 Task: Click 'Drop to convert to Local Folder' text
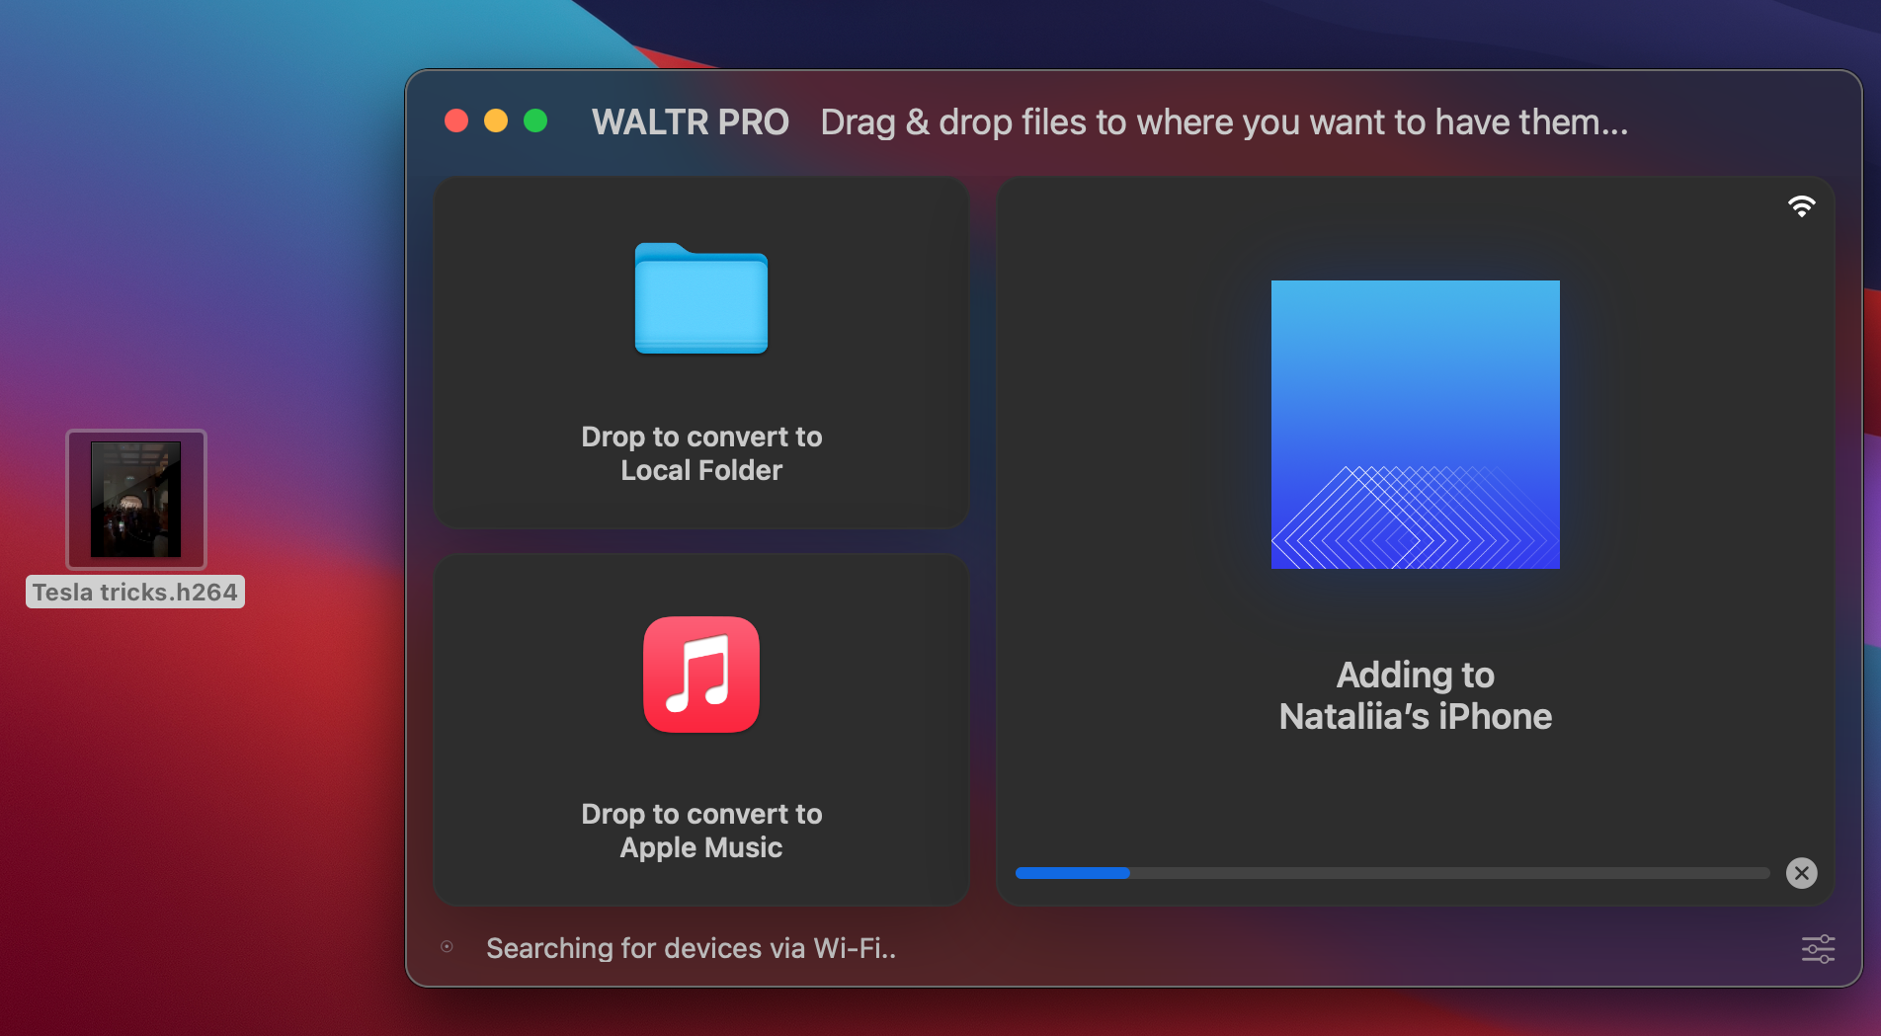pos(701,453)
